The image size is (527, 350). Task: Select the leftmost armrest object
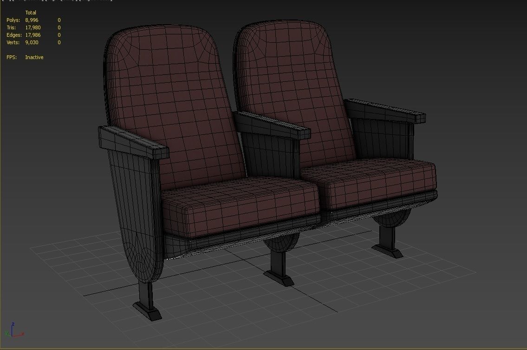[x=133, y=142]
